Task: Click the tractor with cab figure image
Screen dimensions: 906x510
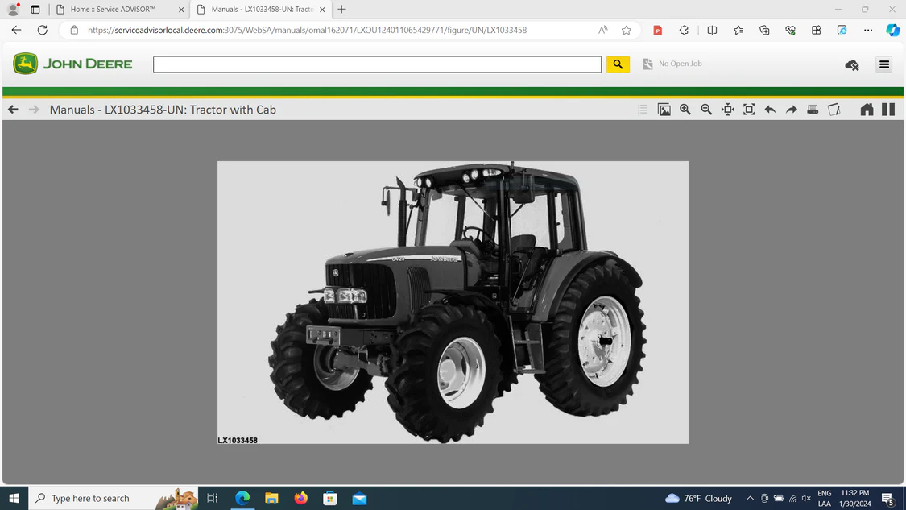Action: click(x=453, y=302)
